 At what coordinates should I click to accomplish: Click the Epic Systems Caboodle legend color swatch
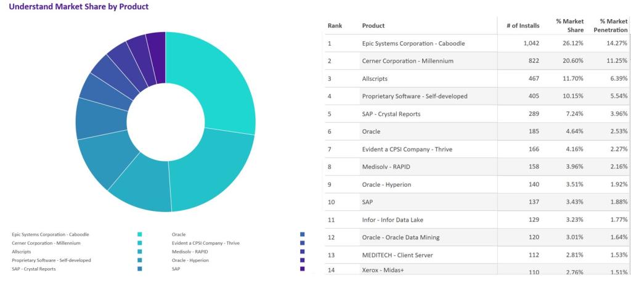point(140,234)
